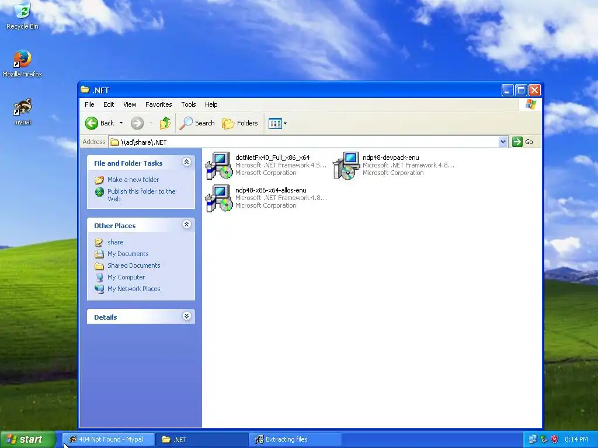Click Make a new folder link
The image size is (598, 448).
pos(133,180)
